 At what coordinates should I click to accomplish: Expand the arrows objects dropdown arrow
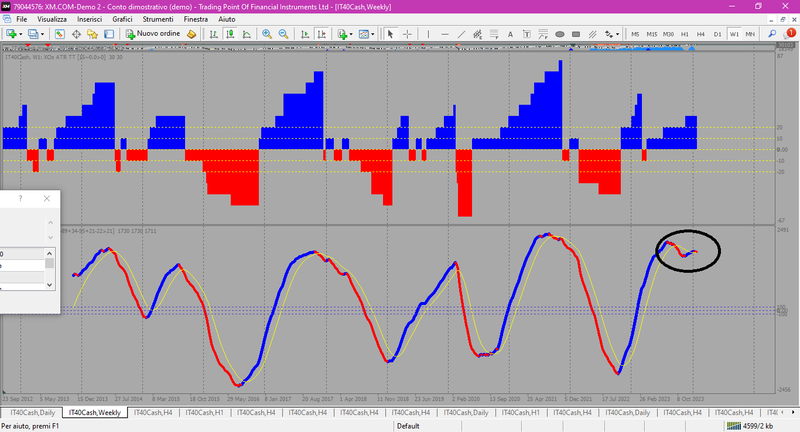click(x=618, y=34)
